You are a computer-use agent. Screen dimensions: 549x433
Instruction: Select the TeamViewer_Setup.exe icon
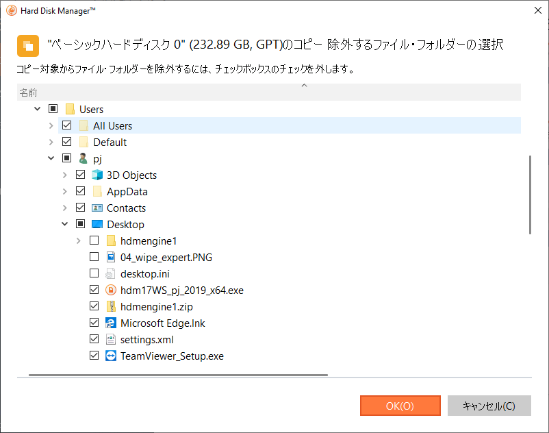[x=111, y=356]
